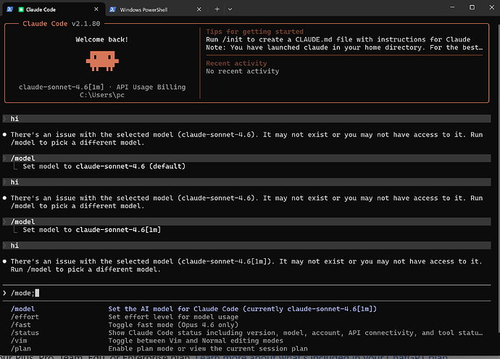Maximize the terminal window
Screen dimensions: 500x359
tap(472, 7)
